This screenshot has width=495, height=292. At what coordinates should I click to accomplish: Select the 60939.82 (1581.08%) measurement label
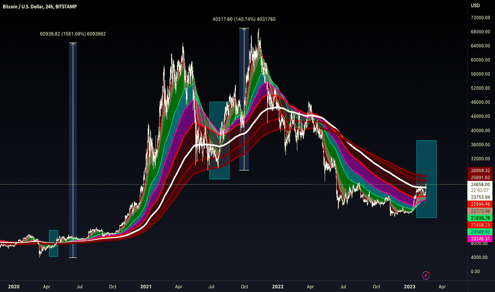tap(73, 34)
